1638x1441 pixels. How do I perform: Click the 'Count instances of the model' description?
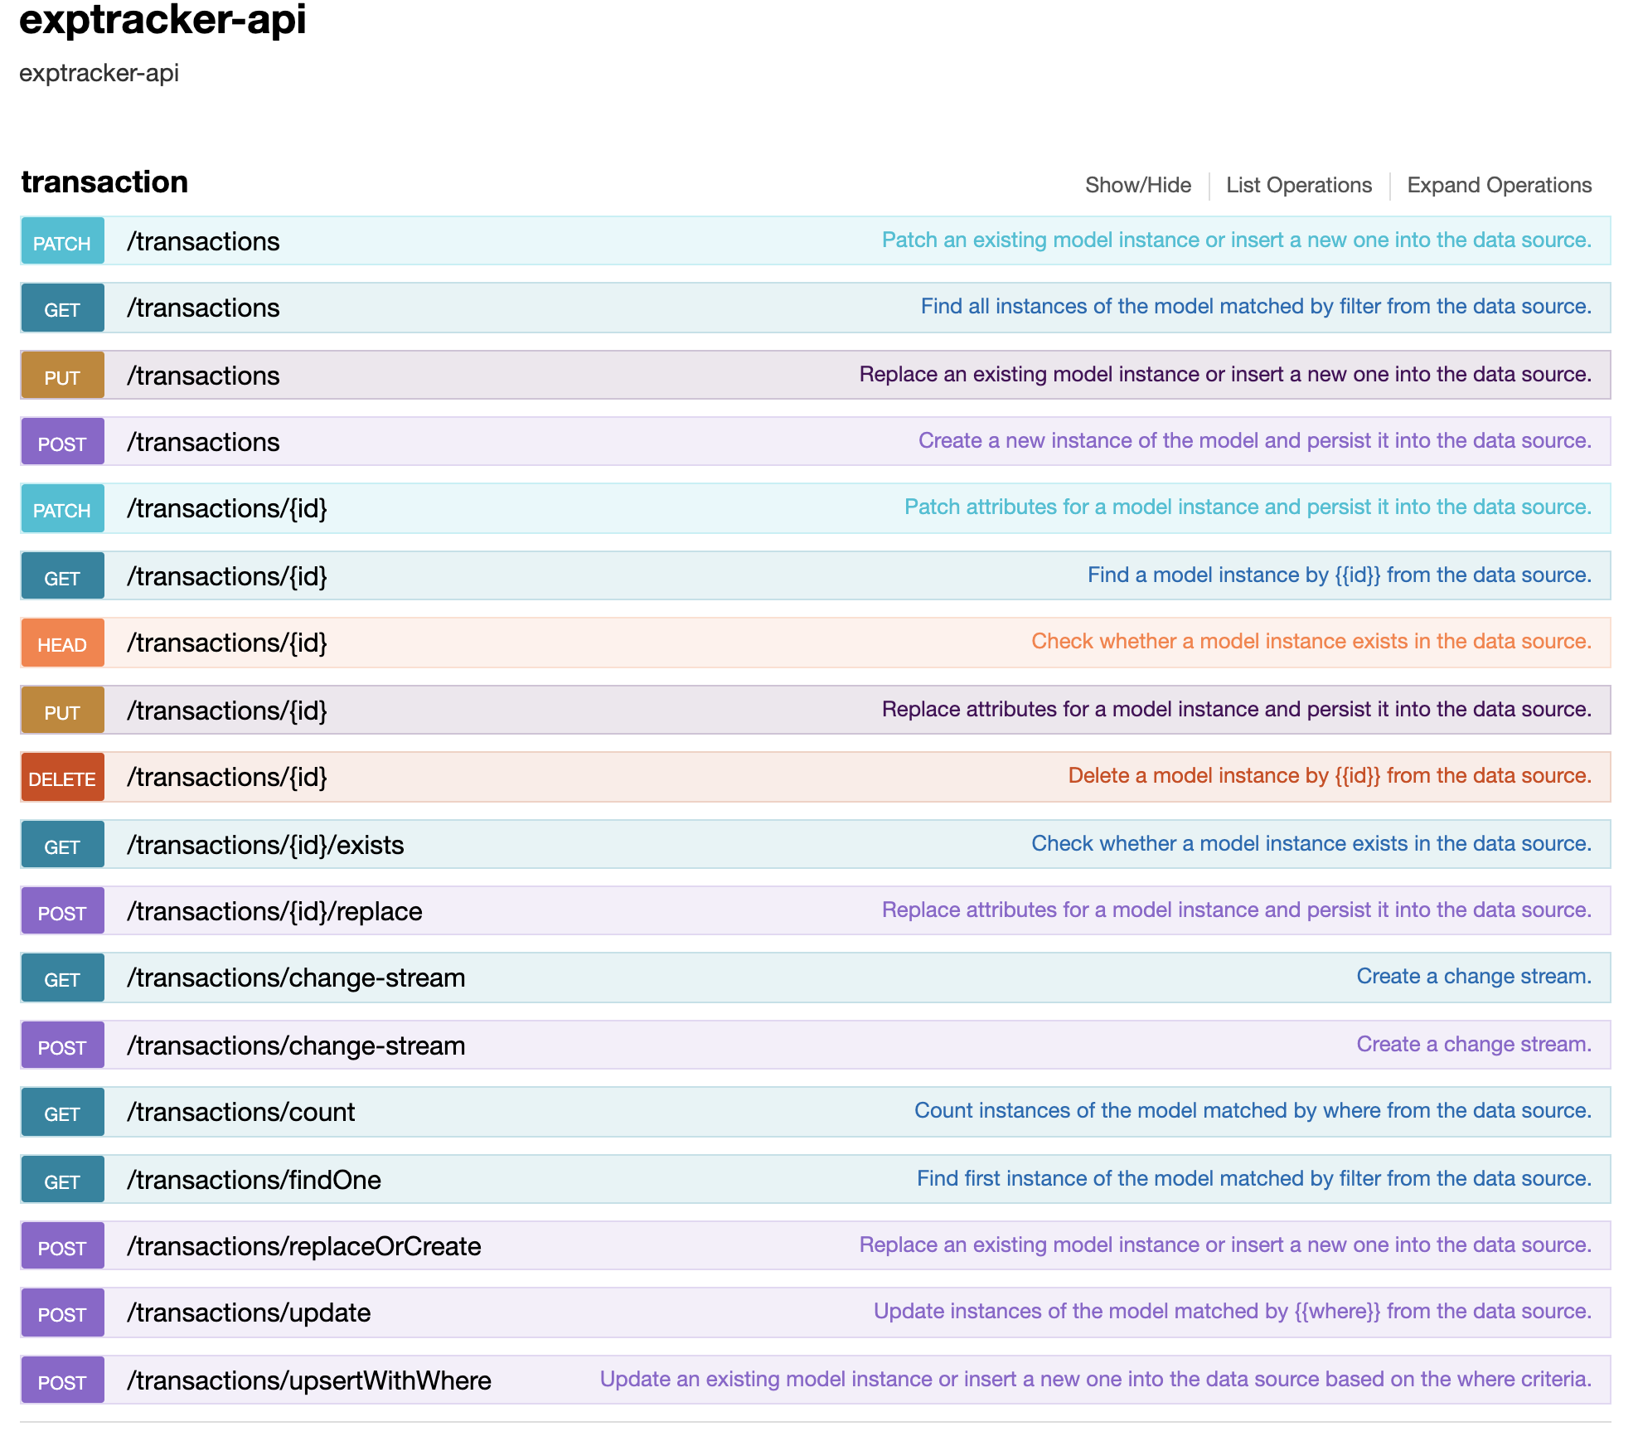coord(1252,1110)
